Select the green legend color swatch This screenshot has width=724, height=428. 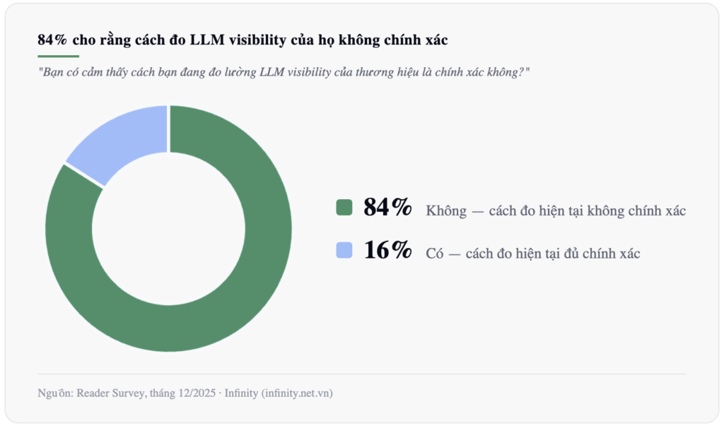pyautogui.click(x=344, y=207)
